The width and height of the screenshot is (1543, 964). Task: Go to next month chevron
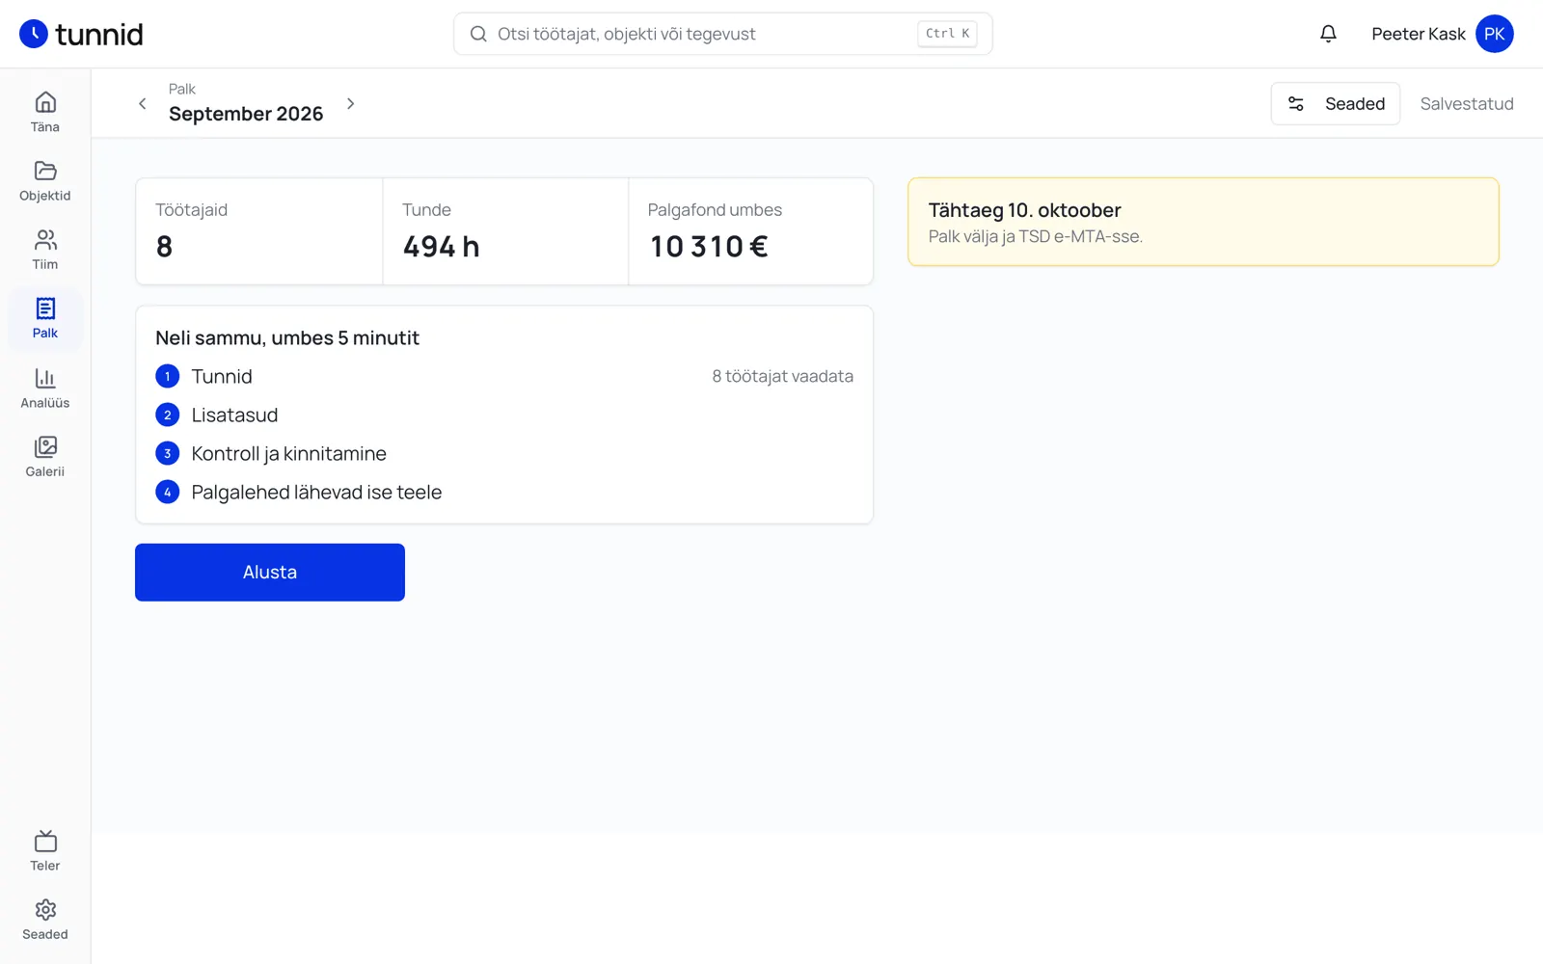tap(350, 103)
